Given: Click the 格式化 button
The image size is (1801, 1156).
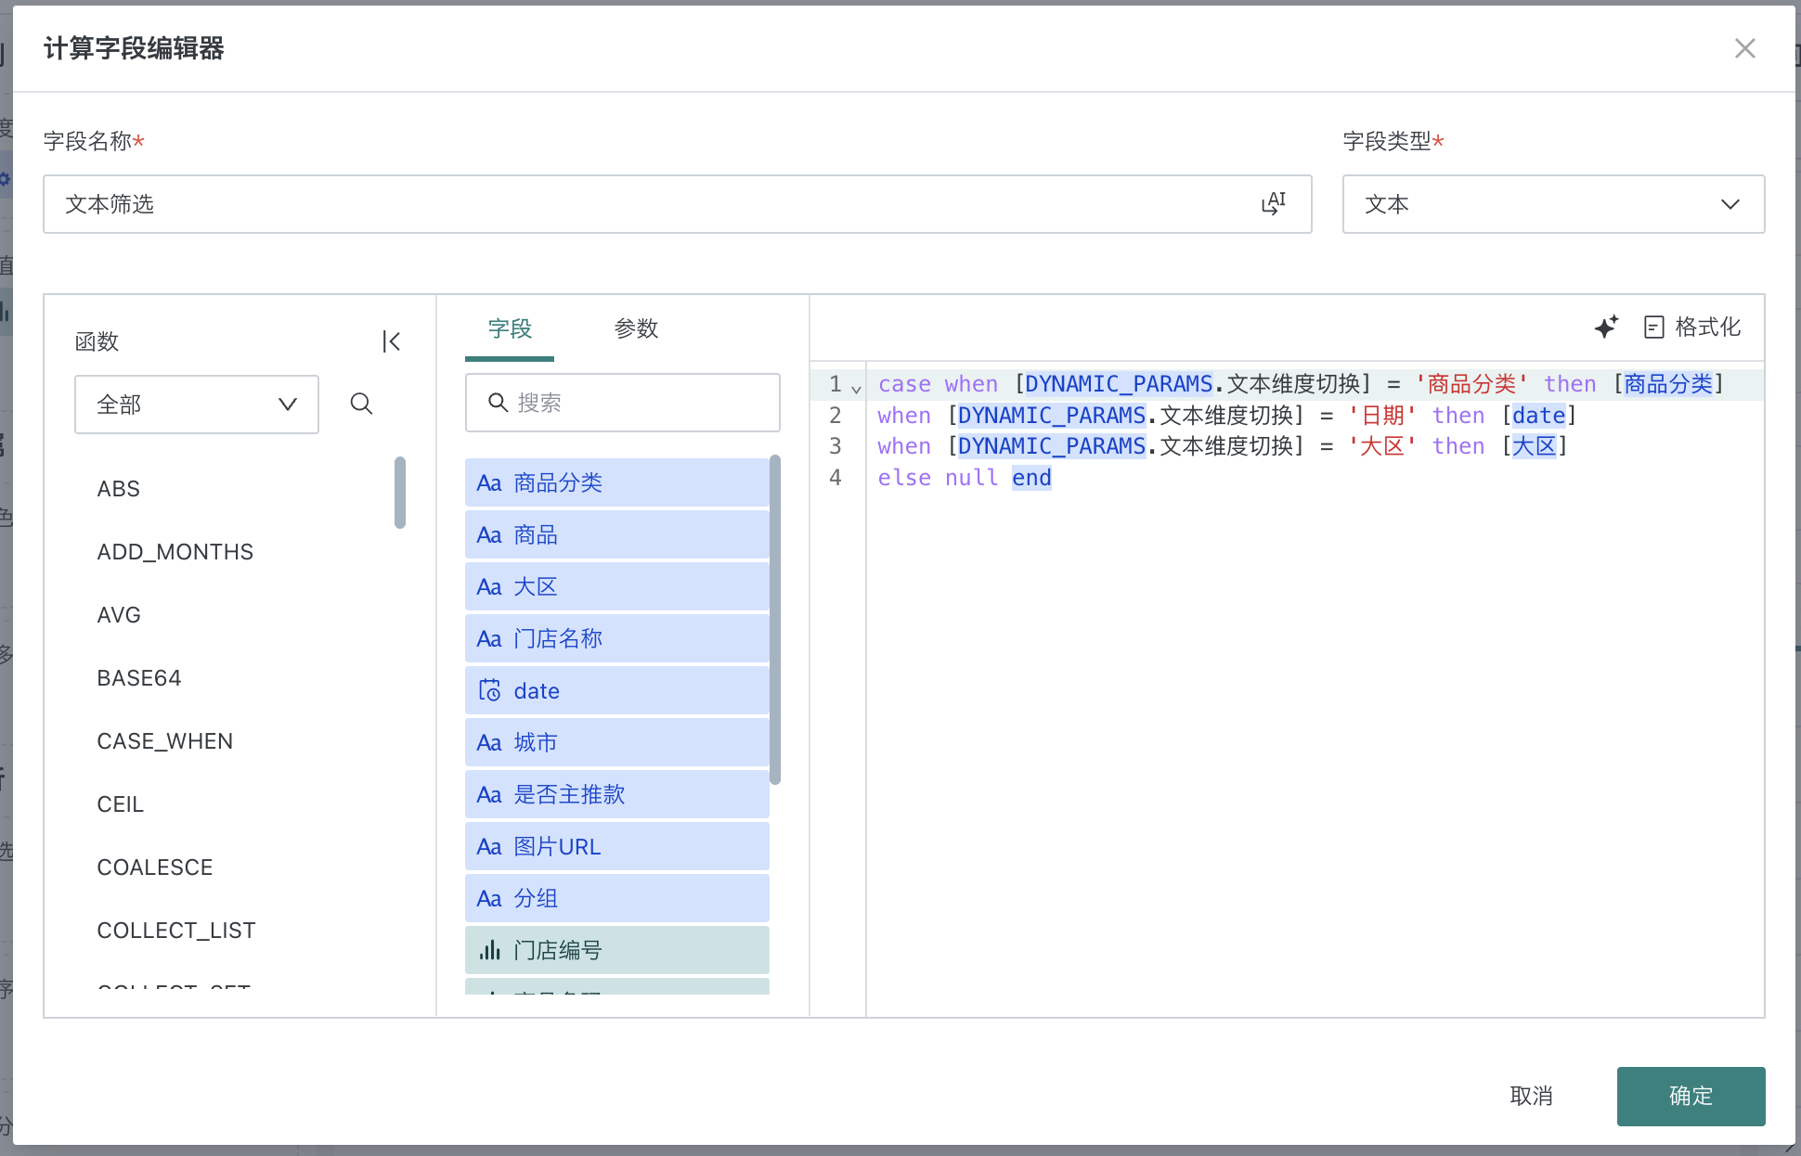Looking at the screenshot, I should pos(1691,327).
